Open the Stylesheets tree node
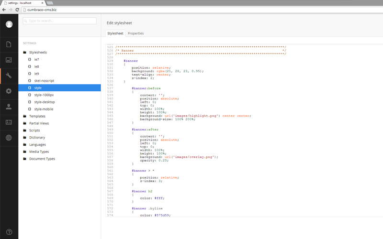 (x=38, y=52)
